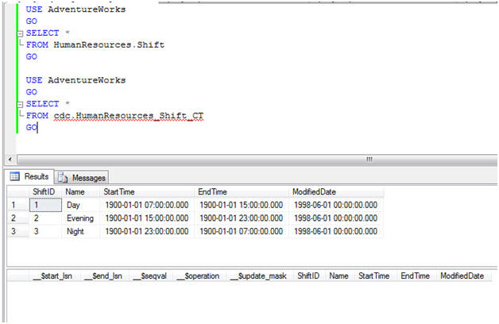The height and width of the screenshot is (324, 499).
Task: Click the Results grid icon
Action: [14, 176]
